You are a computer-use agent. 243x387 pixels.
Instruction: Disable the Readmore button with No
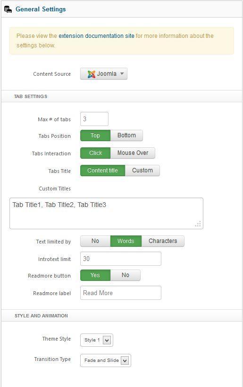pos(125,275)
